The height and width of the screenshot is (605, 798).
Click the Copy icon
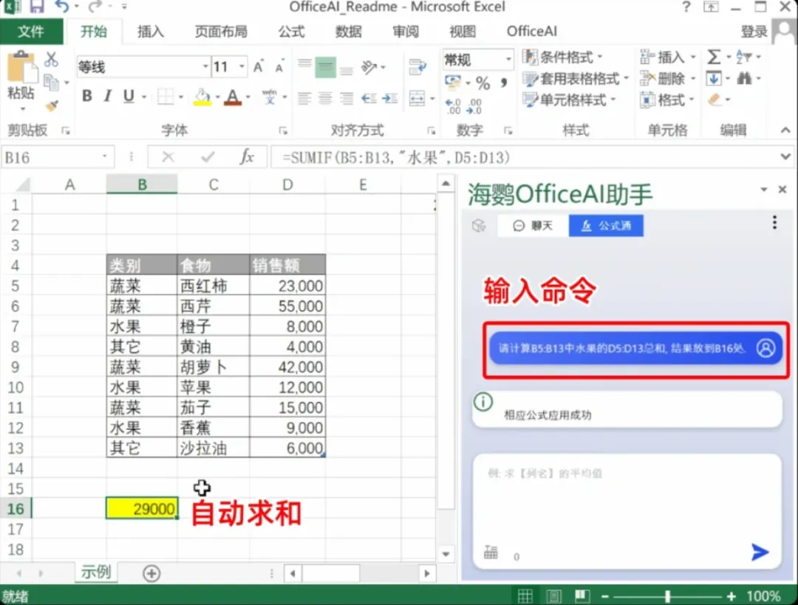pyautogui.click(x=51, y=82)
